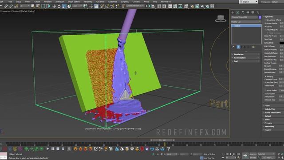The image size is (284, 160).
Task: Click the Phoenix toolbar trash icon
Action: click(63, 149)
